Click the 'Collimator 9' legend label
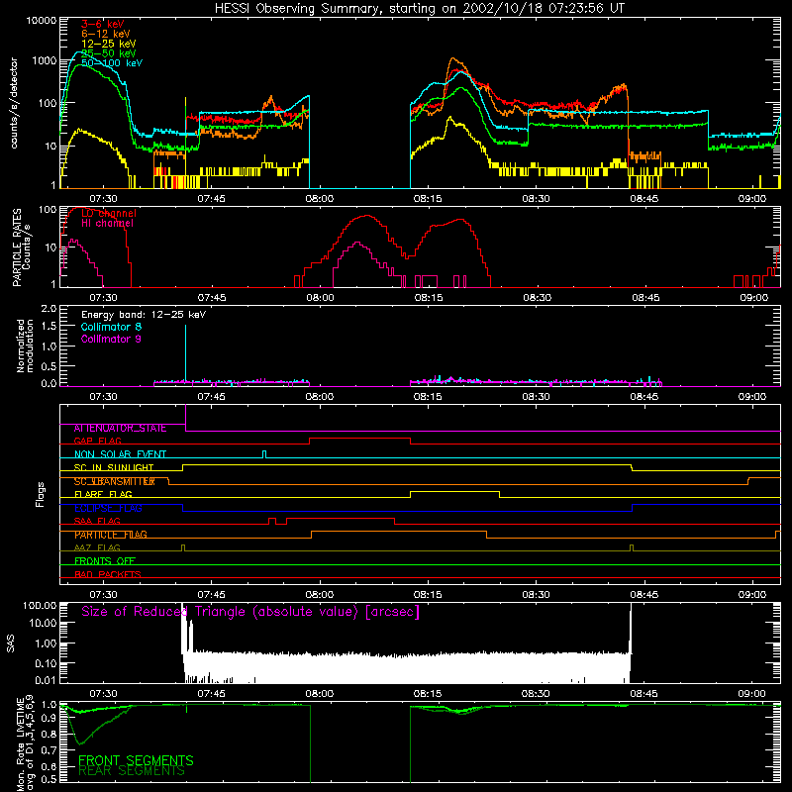Image resolution: width=792 pixels, height=792 pixels. [x=111, y=339]
